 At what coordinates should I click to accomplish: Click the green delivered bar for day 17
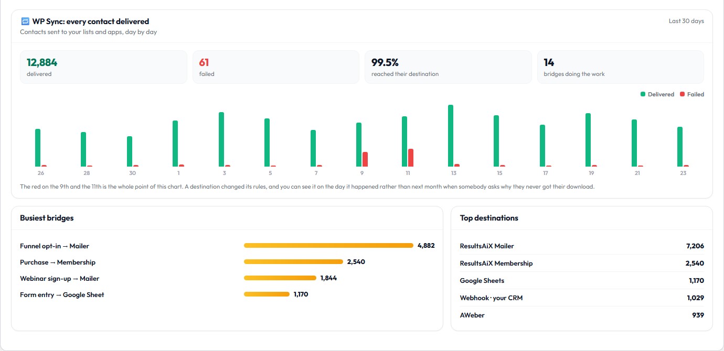(x=542, y=146)
